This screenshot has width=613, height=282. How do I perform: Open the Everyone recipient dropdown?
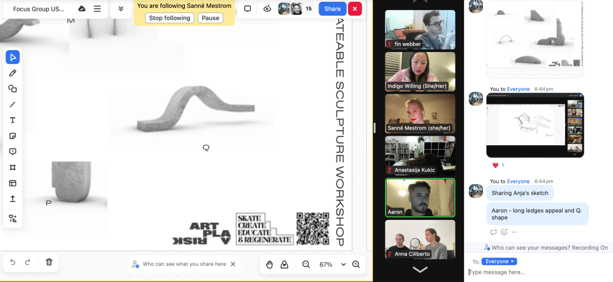(499, 261)
